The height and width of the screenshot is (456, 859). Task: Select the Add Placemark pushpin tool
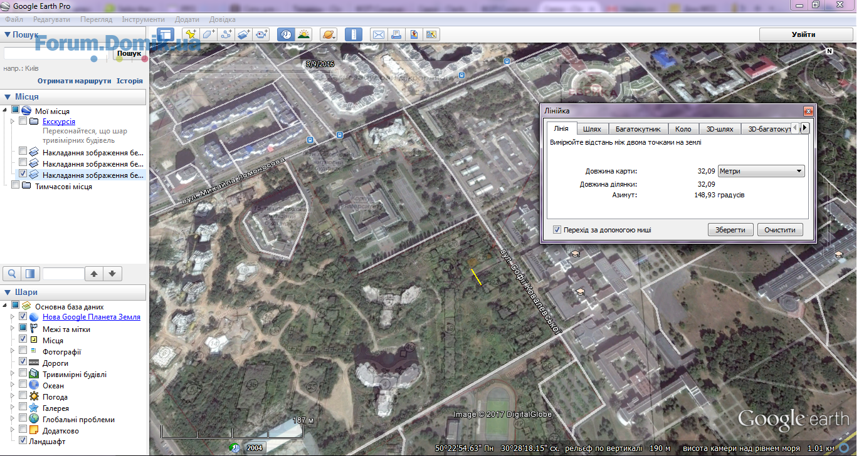191,34
